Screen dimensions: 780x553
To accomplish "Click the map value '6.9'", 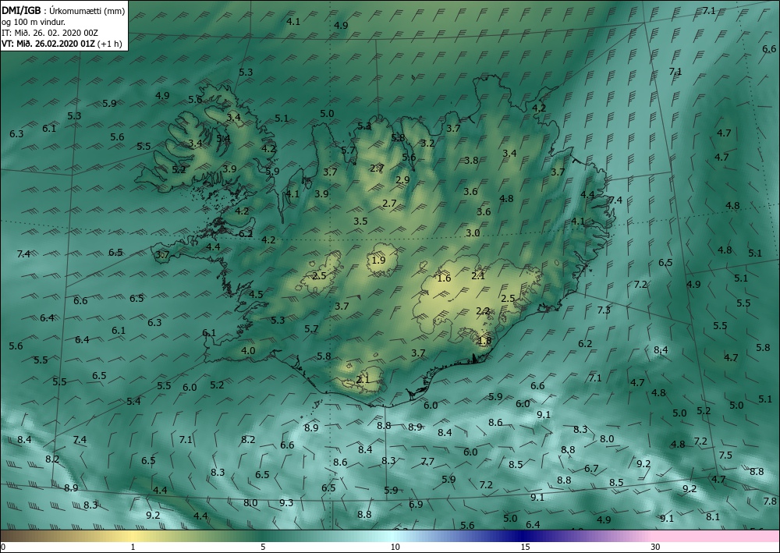I will coord(416,505).
